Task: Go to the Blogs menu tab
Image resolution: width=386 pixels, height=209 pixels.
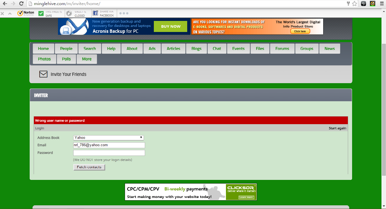Action: [196, 49]
